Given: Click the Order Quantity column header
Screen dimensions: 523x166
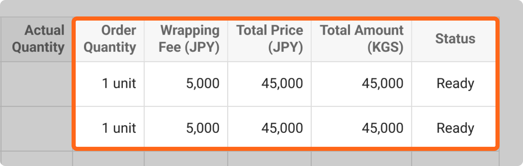Looking at the screenshot, I should (x=110, y=39).
